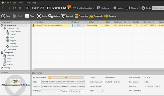Click the Start download button
Viewport: 164px width, 96px height.
pyautogui.click(x=18, y=16)
